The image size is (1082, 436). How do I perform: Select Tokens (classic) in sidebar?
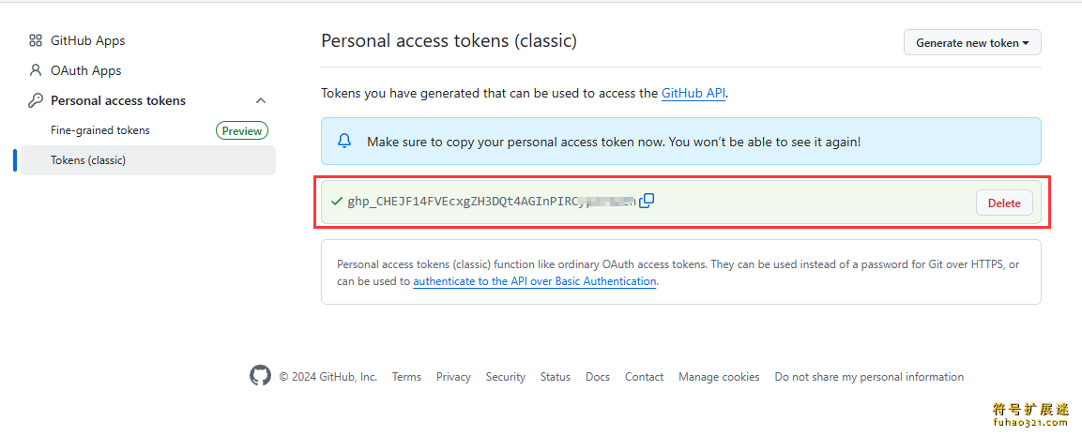pyautogui.click(x=148, y=160)
